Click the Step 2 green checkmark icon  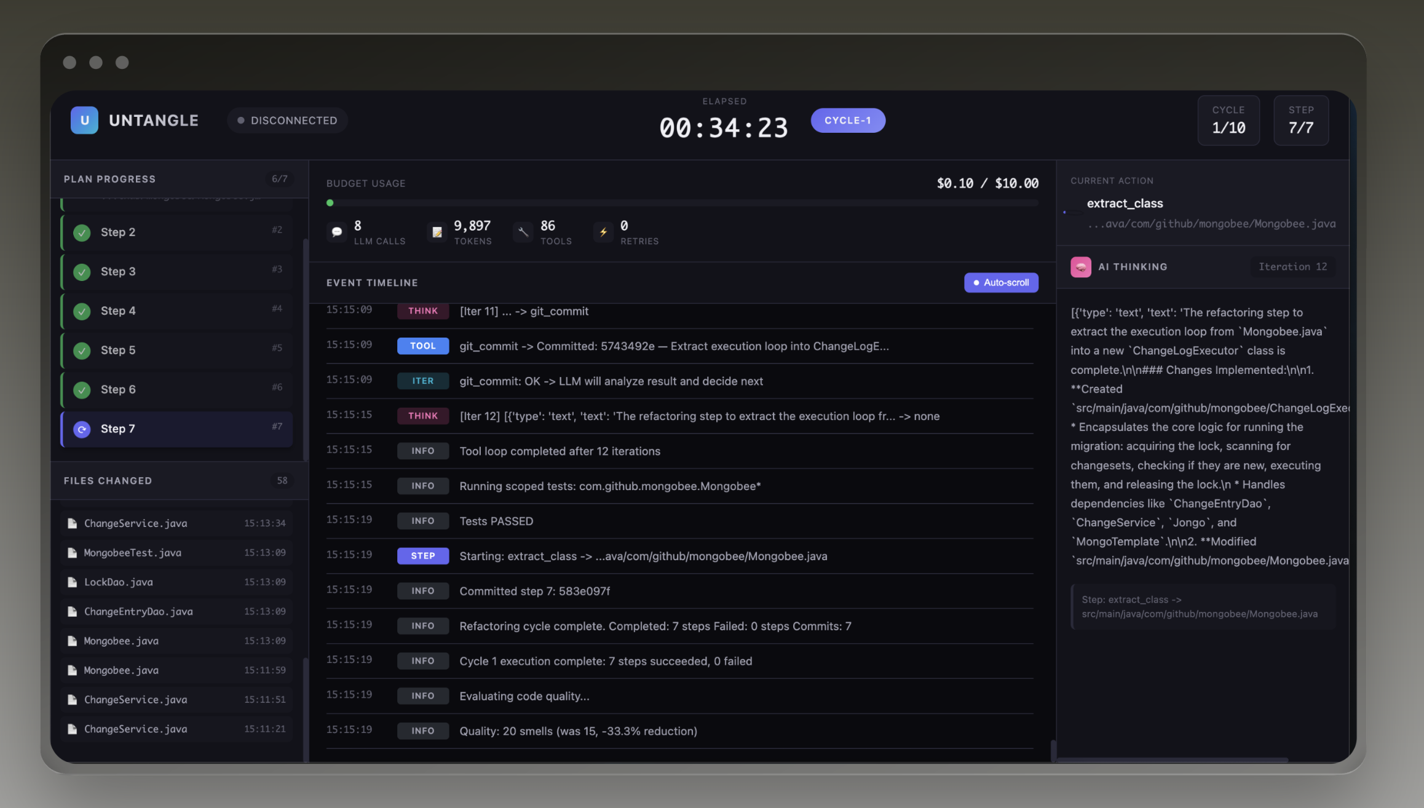pos(82,232)
